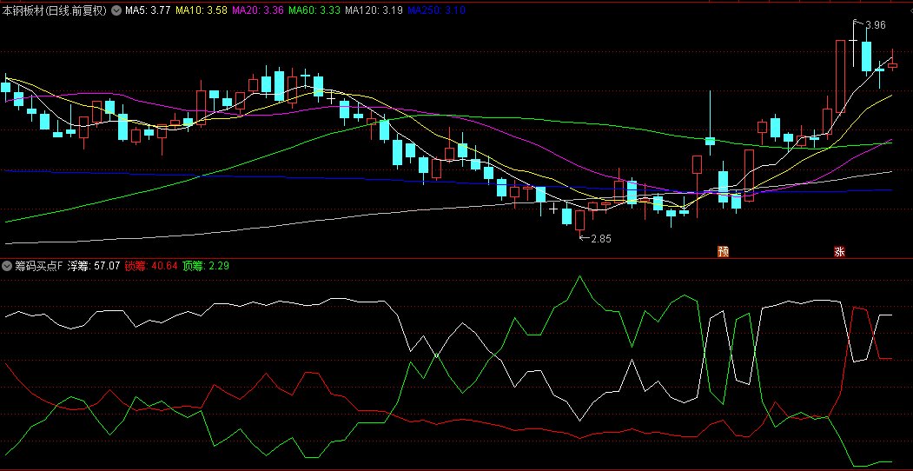Click the 浮筹: 57.07 value
913x471 pixels.
94,266
